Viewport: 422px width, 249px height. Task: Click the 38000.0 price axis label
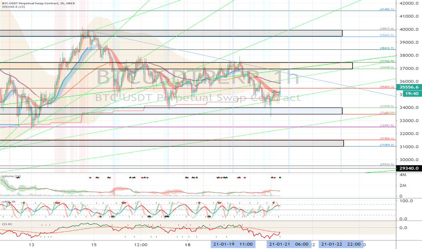click(409, 55)
